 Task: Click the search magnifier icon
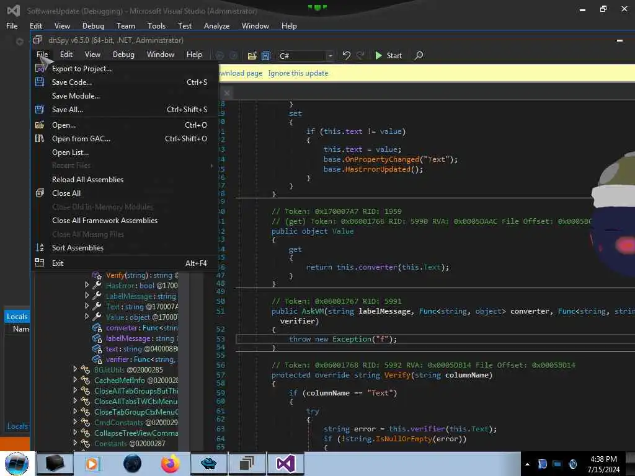pyautogui.click(x=419, y=55)
